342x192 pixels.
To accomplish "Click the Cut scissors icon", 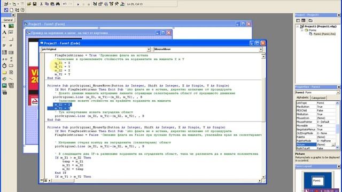I will 41,4.
